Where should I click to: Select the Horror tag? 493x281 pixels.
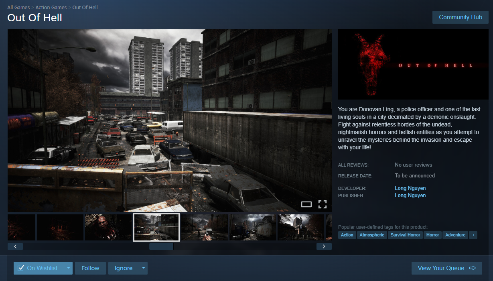coord(432,235)
